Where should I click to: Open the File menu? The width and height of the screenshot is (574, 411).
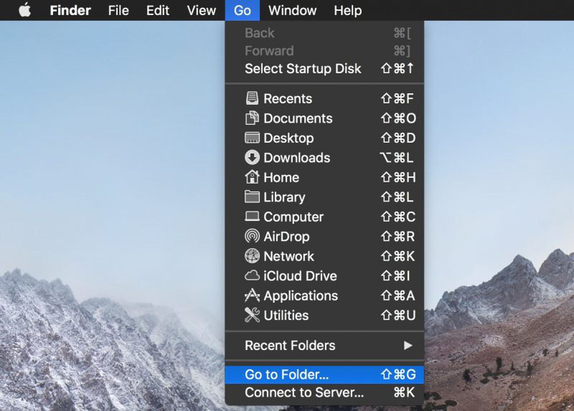(118, 10)
